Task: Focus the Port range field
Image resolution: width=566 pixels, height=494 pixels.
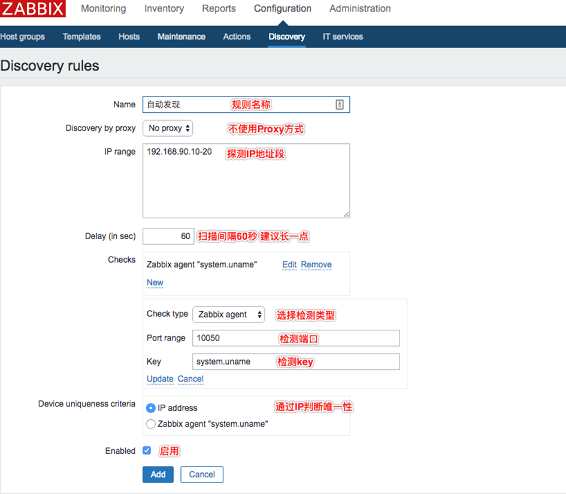Action: coord(296,338)
